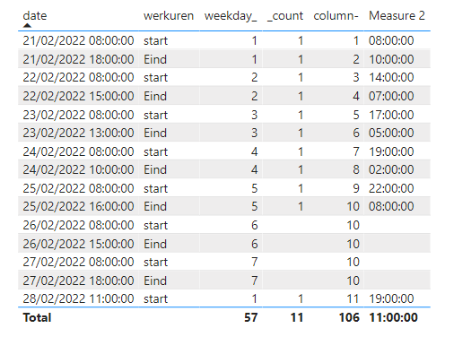The width and height of the screenshot is (471, 354).
Task: Click 'start' in the 28/02/2022 11:00:00 row
Action: (x=155, y=298)
